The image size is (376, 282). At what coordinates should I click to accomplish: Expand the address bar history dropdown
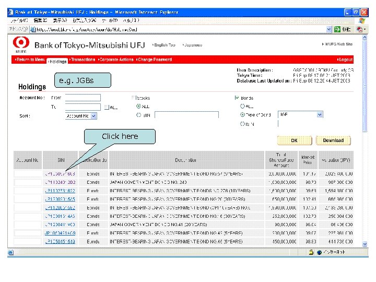coord(329,29)
